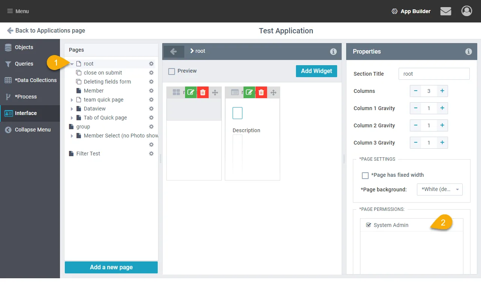This screenshot has width=481, height=285.
Task: Expand the team quick page tree node
Action: [72, 100]
